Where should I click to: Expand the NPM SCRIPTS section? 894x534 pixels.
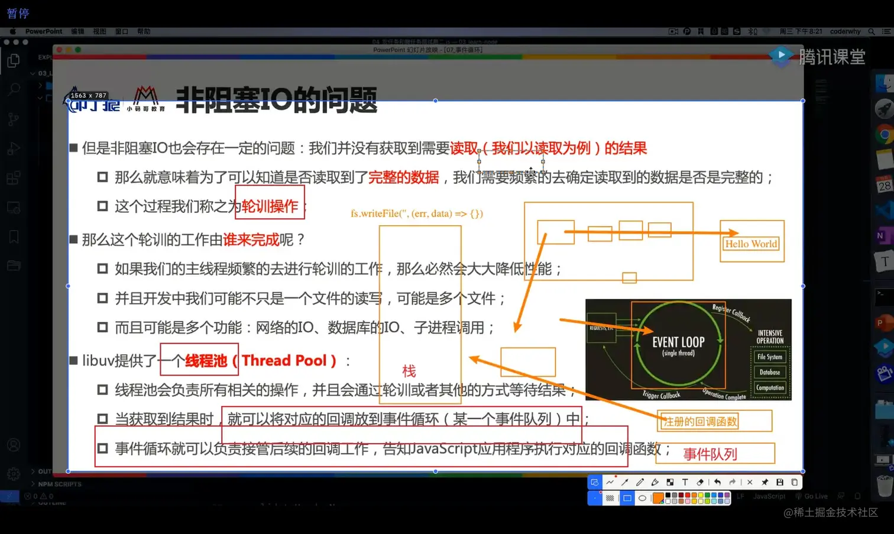click(56, 484)
